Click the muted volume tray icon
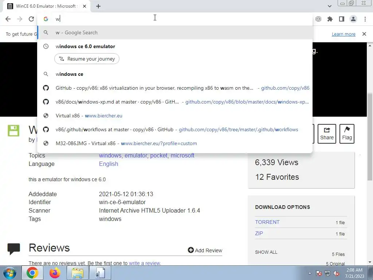Image resolution: width=373 pixels, height=280 pixels. [x=336, y=273]
